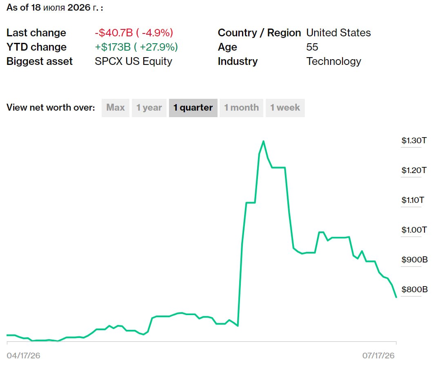Click the Technology industry value

(333, 61)
